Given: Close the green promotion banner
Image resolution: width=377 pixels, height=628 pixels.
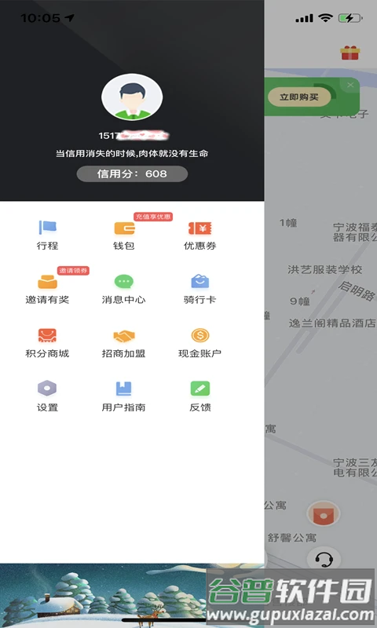Looking at the screenshot, I should click(x=350, y=85).
